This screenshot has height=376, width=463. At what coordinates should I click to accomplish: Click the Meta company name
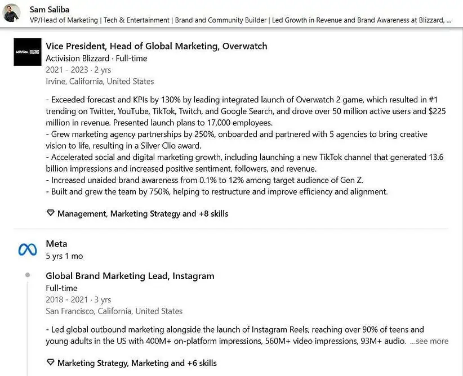[56, 244]
